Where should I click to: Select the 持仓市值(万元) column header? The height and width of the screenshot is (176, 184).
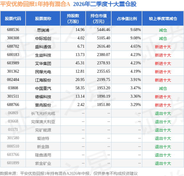coord(99,18)
